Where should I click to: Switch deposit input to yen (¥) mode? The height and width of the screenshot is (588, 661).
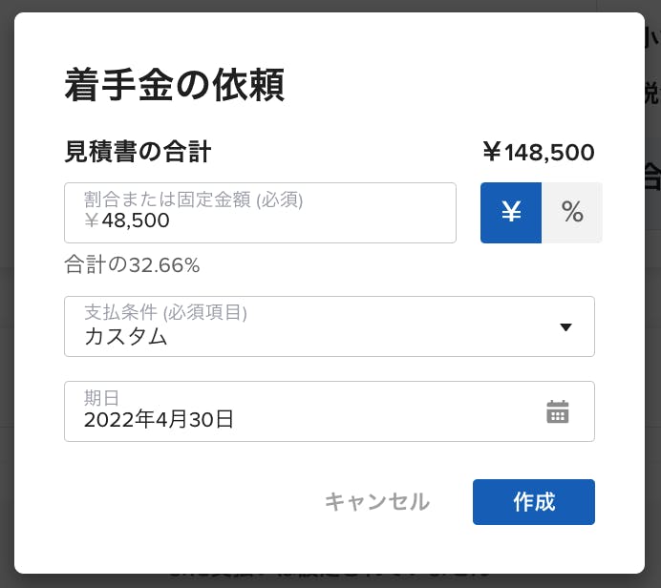pos(511,213)
